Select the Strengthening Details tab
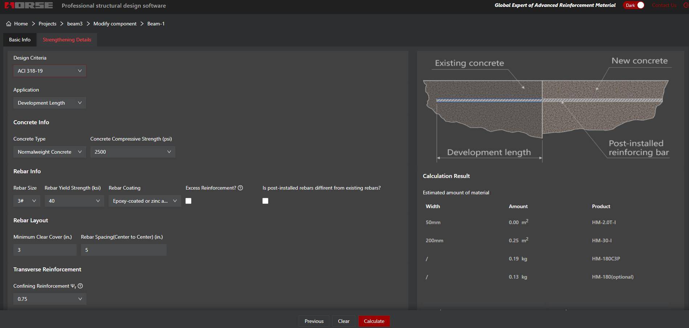The height and width of the screenshot is (328, 689). [x=67, y=40]
